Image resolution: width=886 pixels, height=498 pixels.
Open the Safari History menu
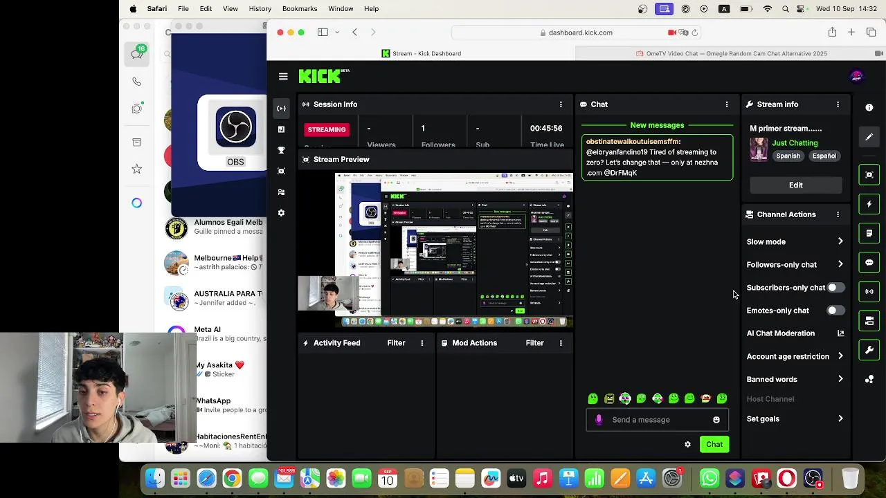click(x=260, y=9)
